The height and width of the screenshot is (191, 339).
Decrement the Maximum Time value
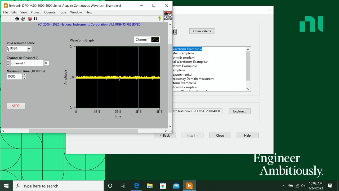[24, 78]
